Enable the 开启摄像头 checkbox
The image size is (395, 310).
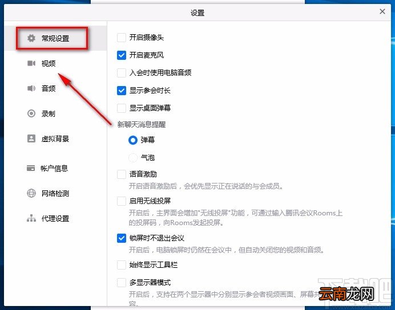click(x=122, y=38)
